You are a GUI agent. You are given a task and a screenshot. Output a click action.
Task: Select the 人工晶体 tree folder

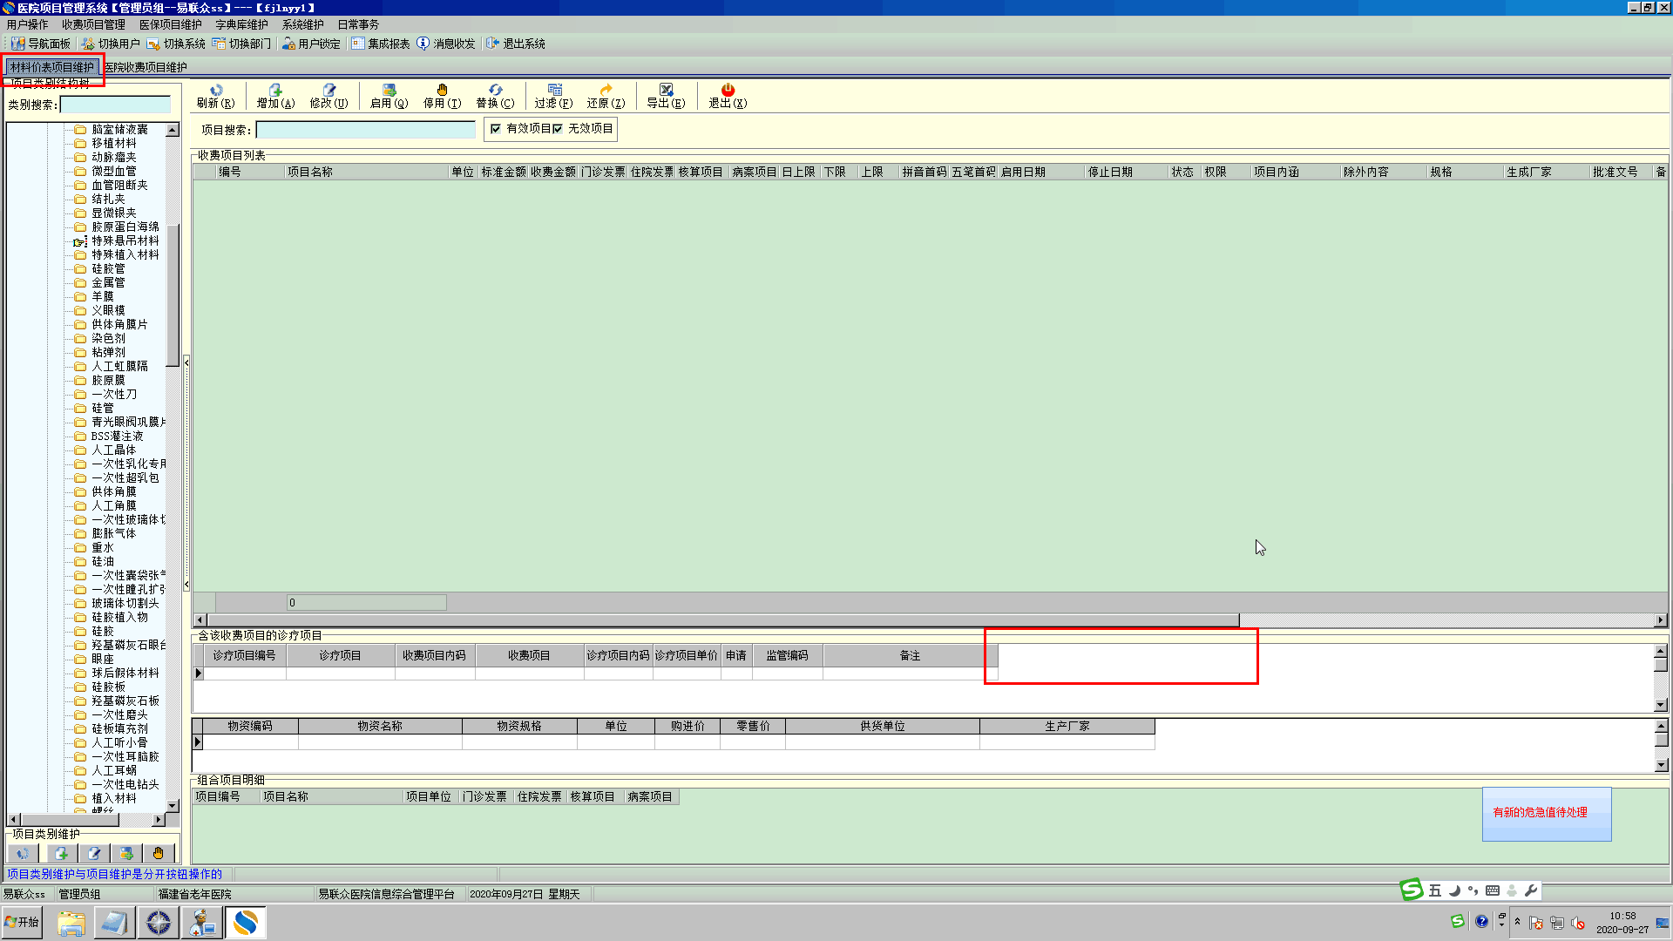coord(113,450)
